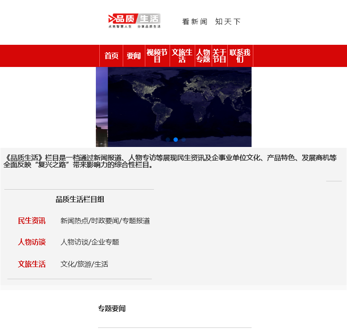This screenshot has width=347, height=334.
Task: Select the first carousel indicator dot
Action: [x=168, y=139]
